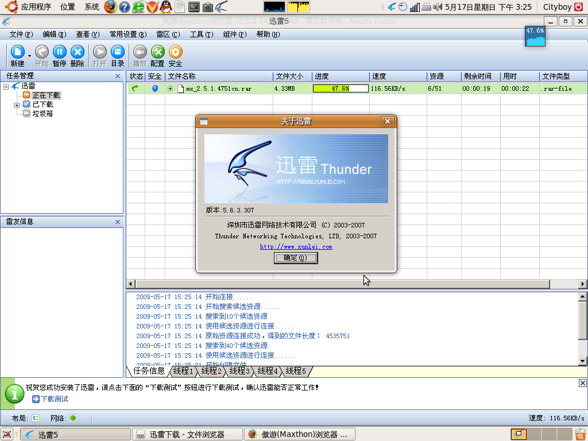Click the 新建 (New task) toolbar icon
This screenshot has height=441, width=588.
17,56
